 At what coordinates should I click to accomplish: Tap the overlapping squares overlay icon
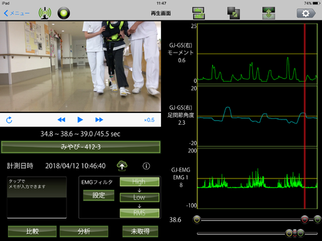(x=233, y=13)
